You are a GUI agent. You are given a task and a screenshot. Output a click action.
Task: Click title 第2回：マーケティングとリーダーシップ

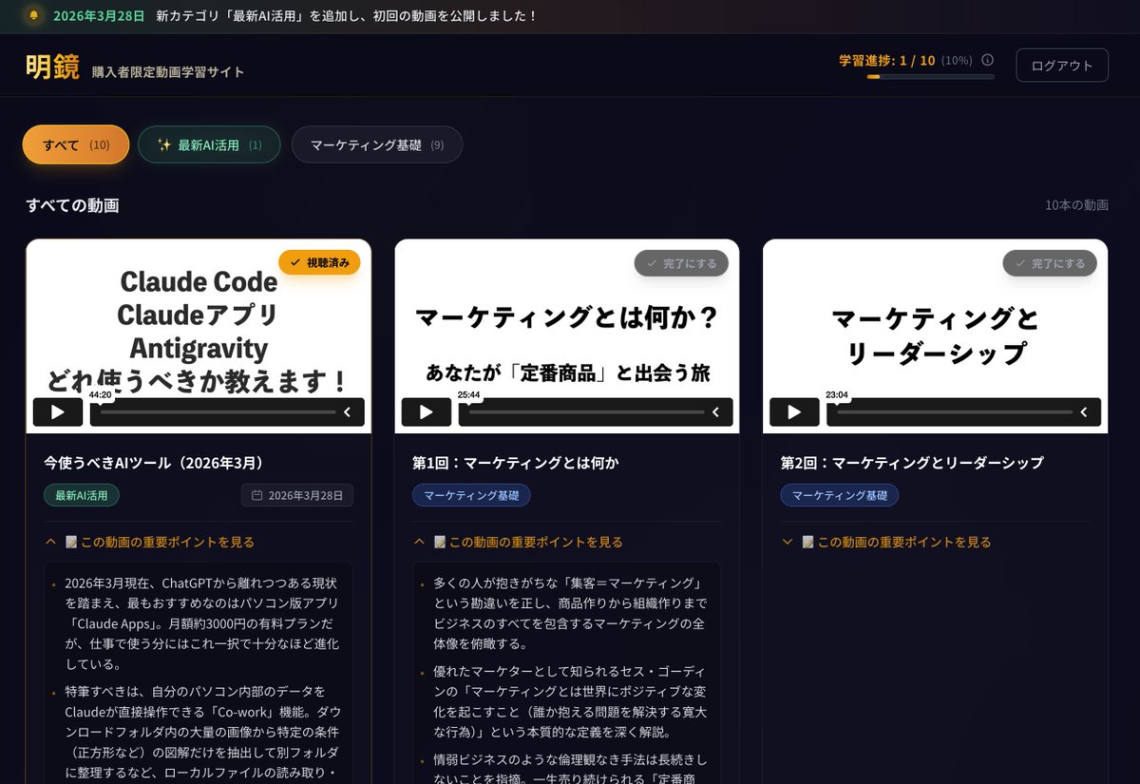(912, 463)
